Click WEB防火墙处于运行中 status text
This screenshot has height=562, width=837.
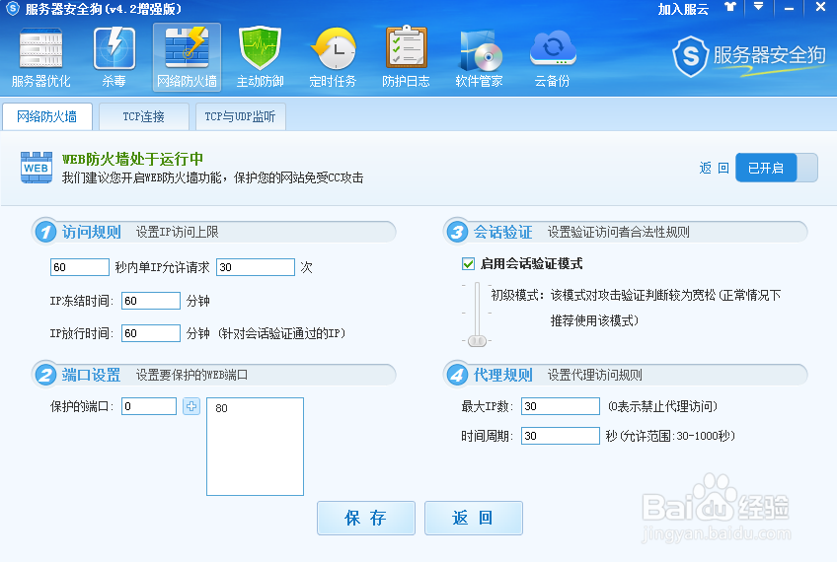pyautogui.click(x=132, y=159)
